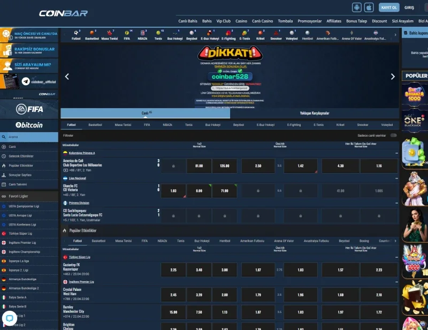The height and width of the screenshot is (330, 428).
Task: Collapse İngiltere Premier Lig section
Action: [396, 282]
